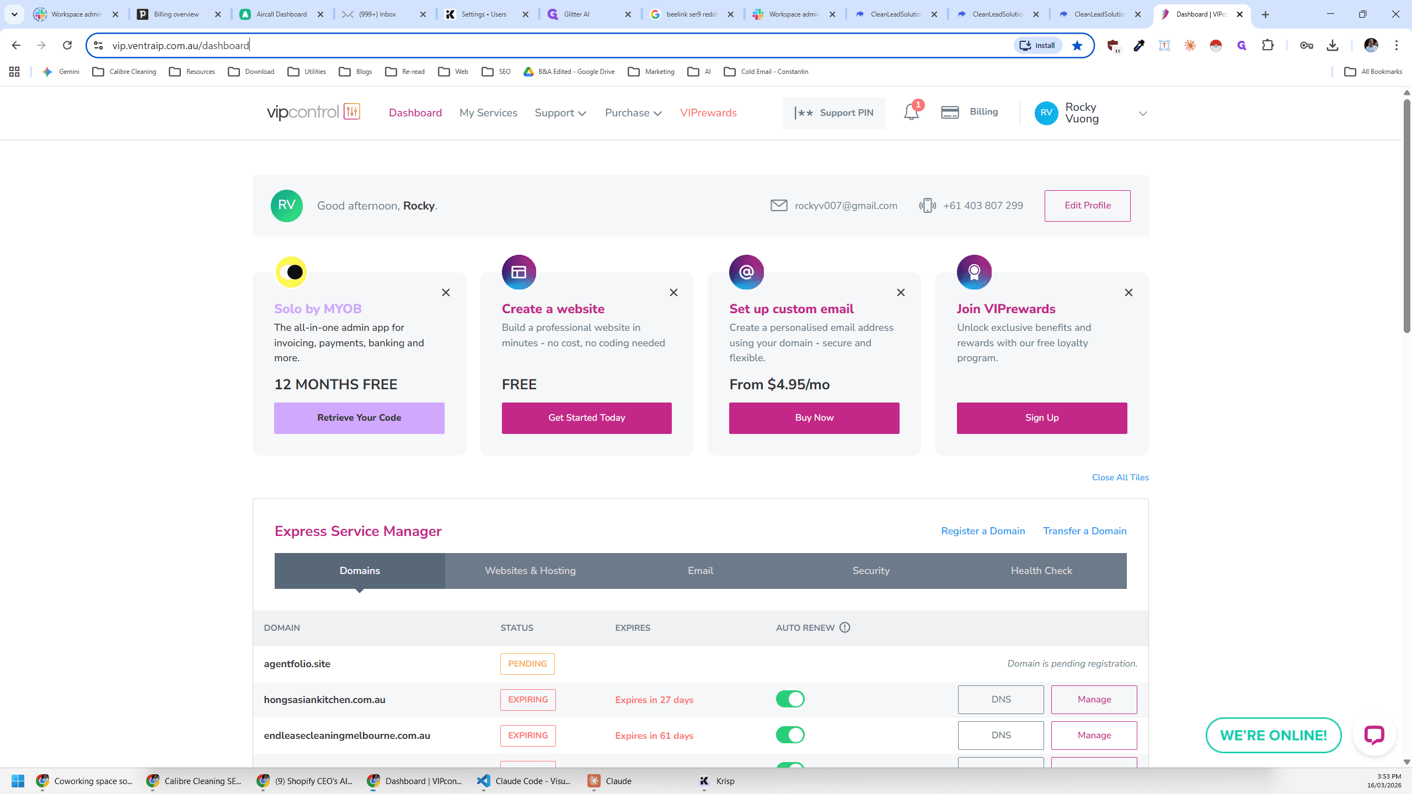Open Chrome downloads icon
The height and width of the screenshot is (794, 1412).
point(1333,45)
